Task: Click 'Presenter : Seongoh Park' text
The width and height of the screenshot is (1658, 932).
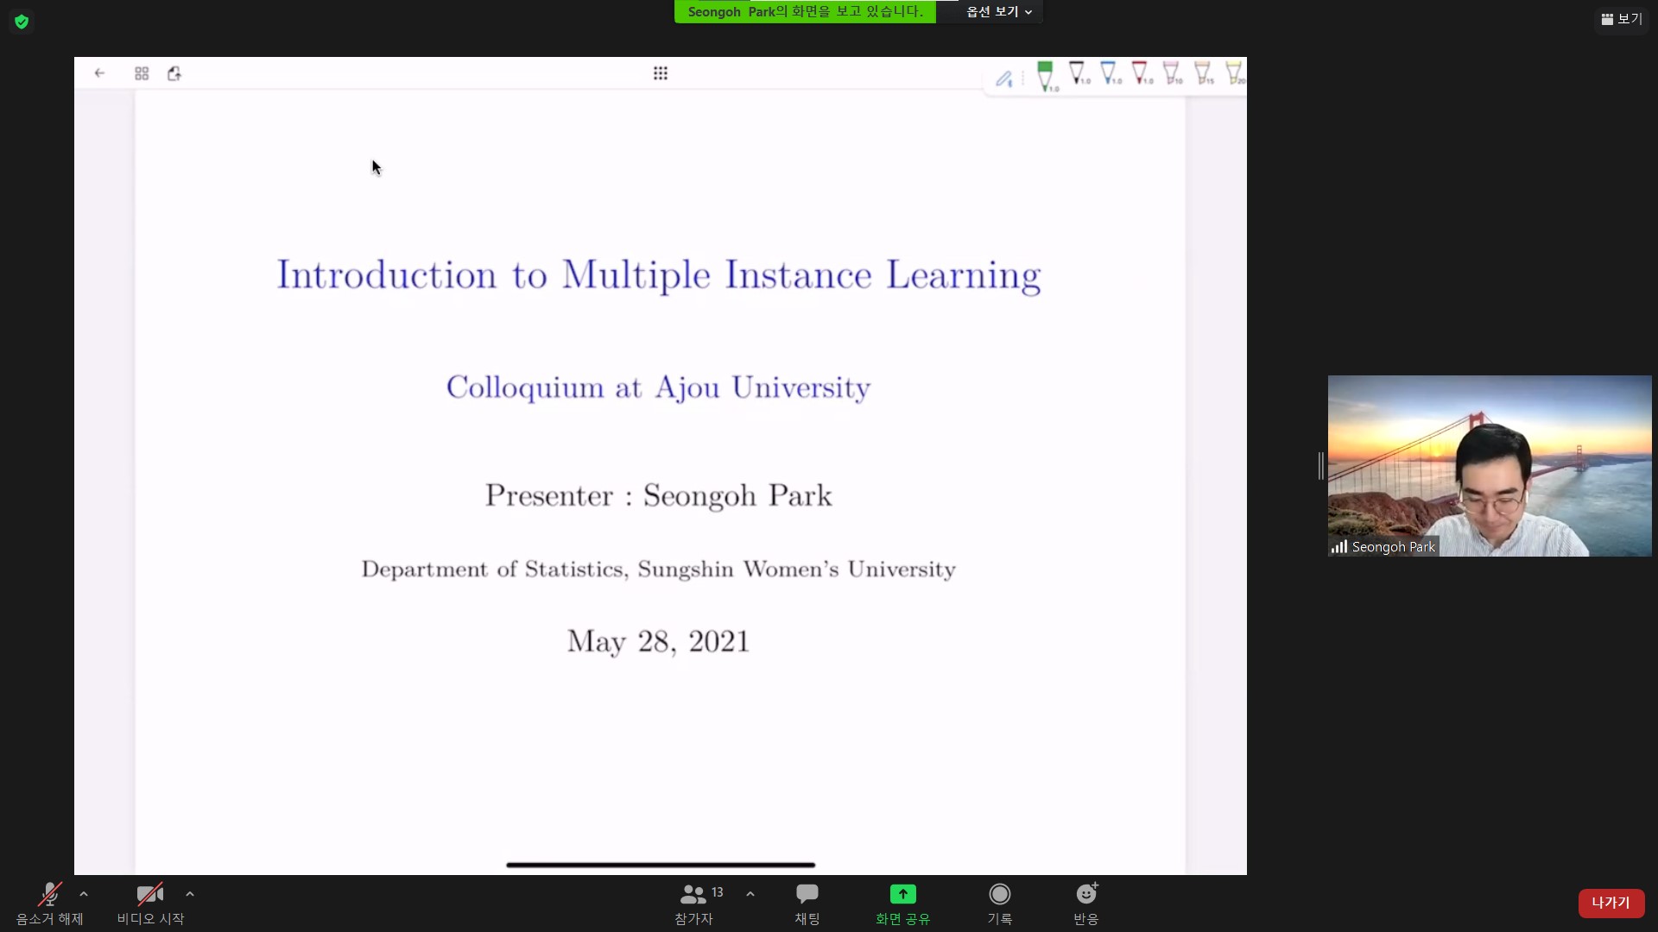Action: pyautogui.click(x=659, y=495)
